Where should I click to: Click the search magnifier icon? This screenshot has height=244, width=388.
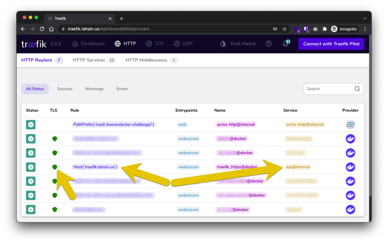click(357, 89)
